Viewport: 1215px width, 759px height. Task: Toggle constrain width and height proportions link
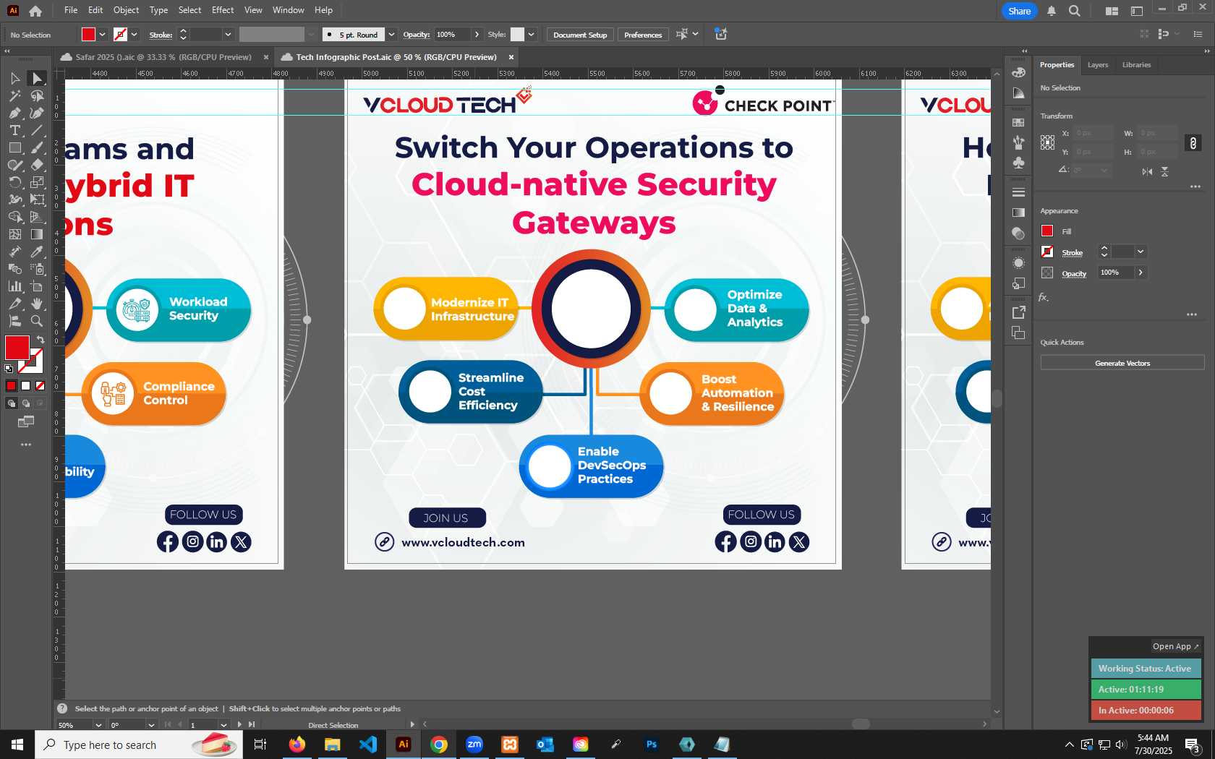pyautogui.click(x=1193, y=143)
